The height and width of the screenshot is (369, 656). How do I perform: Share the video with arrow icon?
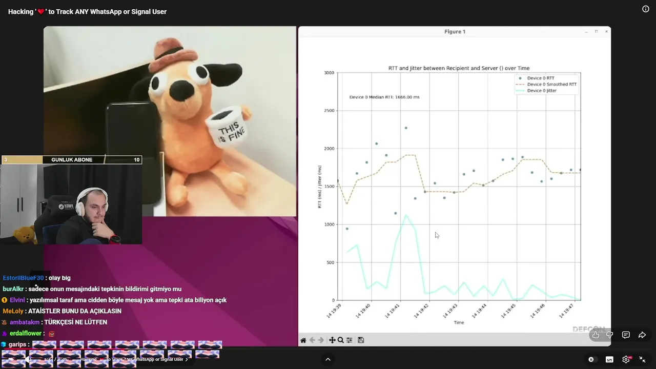point(642,335)
